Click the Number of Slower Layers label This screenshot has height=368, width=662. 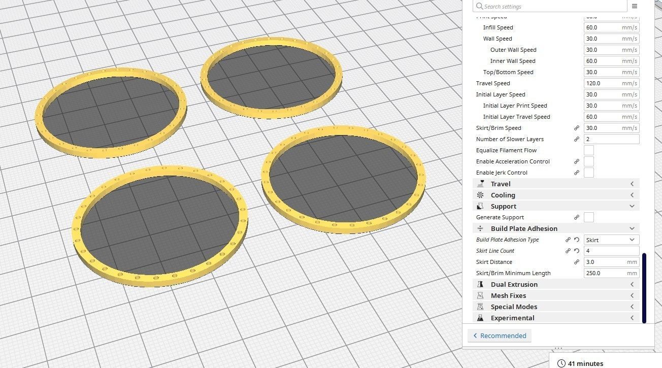(510, 139)
